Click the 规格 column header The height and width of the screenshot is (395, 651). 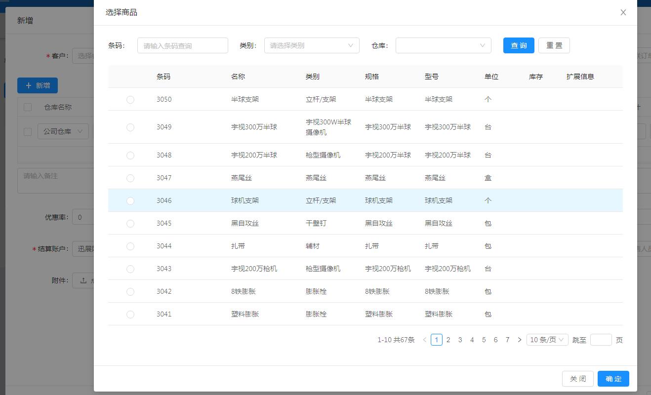(372, 77)
